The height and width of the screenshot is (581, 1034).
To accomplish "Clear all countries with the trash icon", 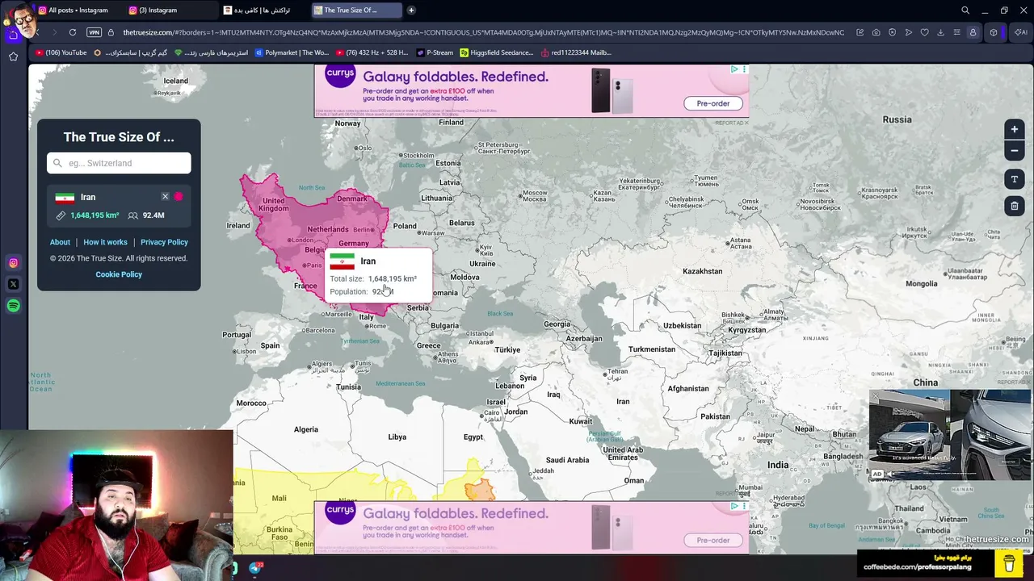I will (x=1015, y=206).
